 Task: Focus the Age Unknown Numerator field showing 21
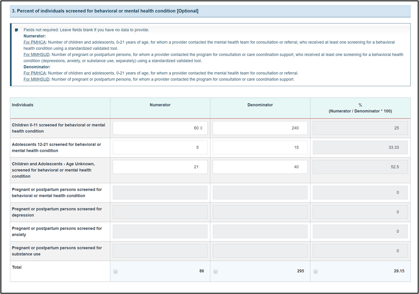[160, 167]
